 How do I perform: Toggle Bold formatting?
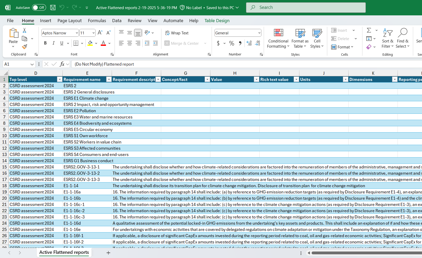pyautogui.click(x=45, y=43)
